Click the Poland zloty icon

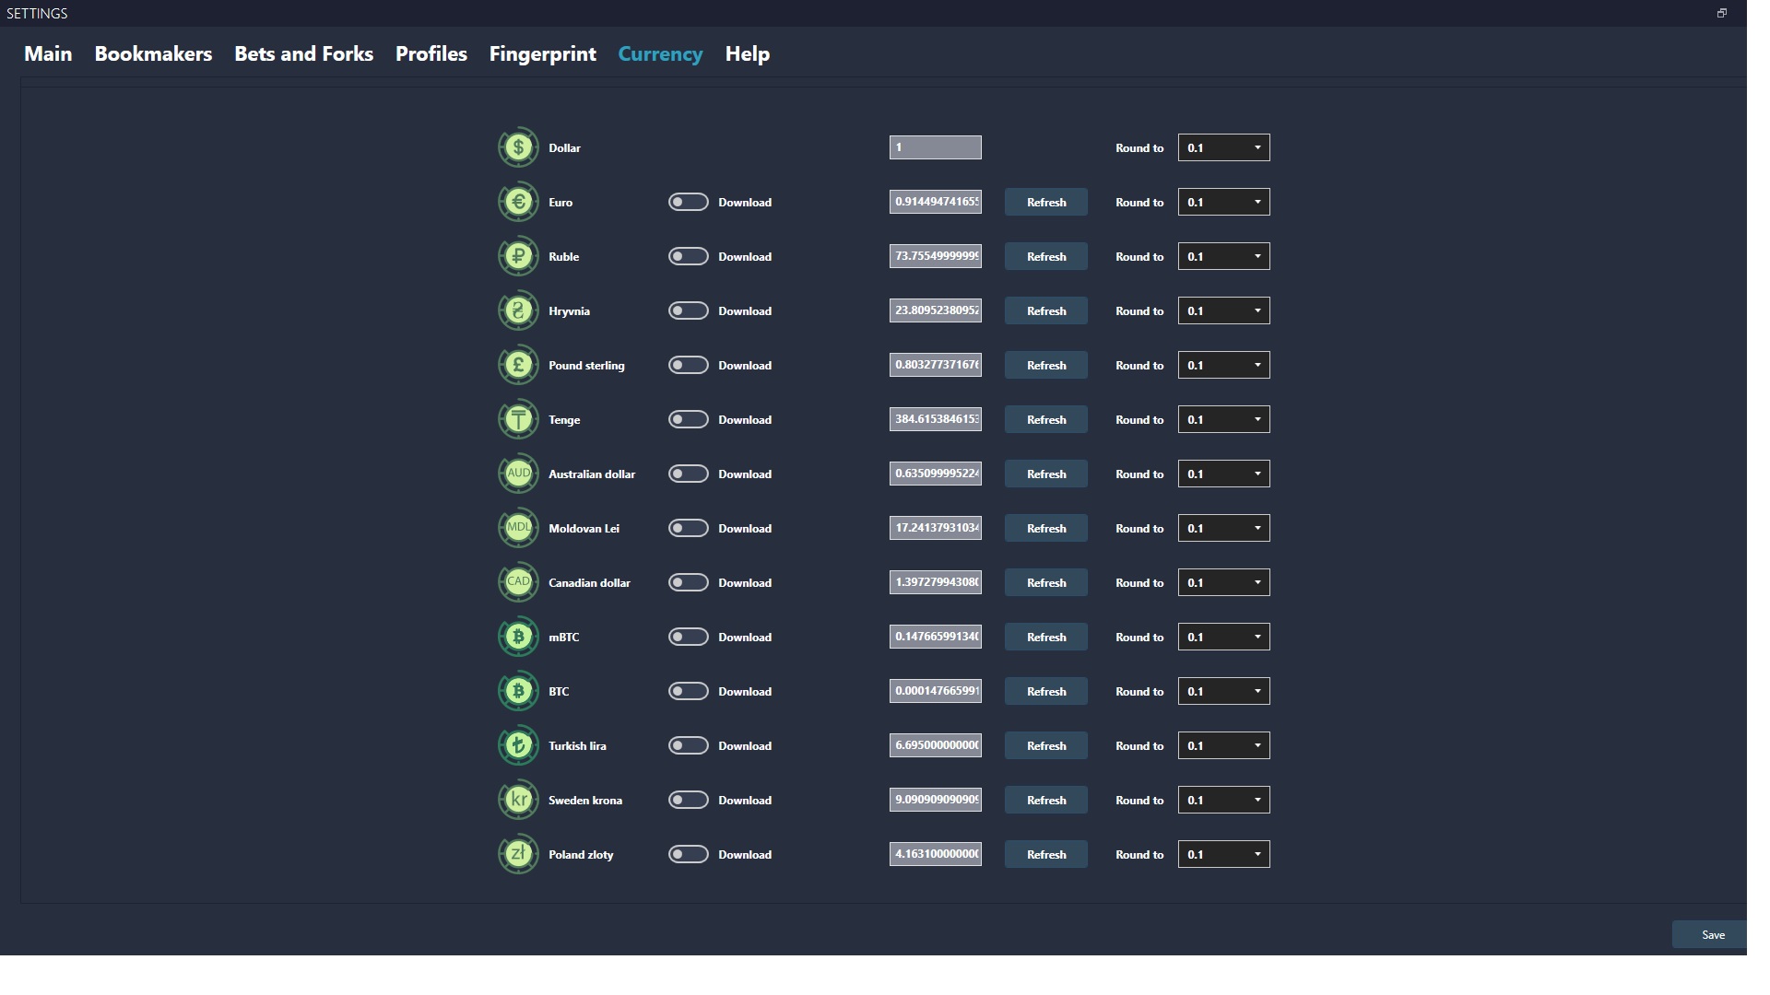point(518,854)
